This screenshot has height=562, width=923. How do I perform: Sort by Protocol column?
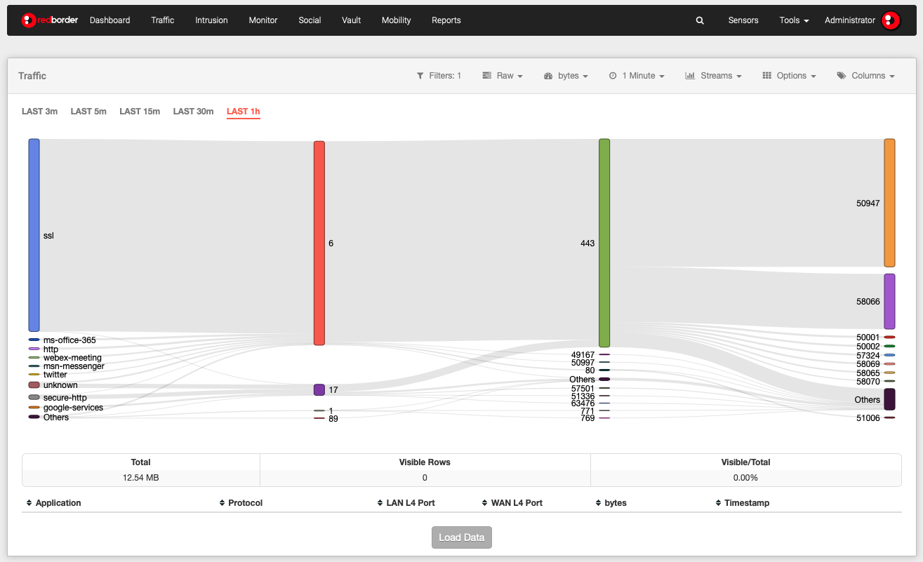(241, 503)
